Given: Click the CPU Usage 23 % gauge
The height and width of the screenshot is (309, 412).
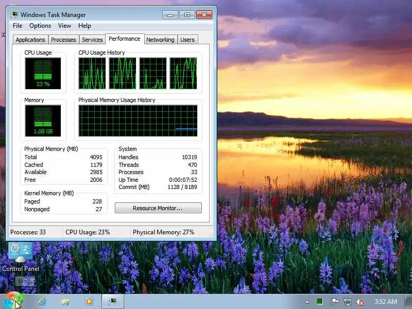Looking at the screenshot, I should coord(43,73).
